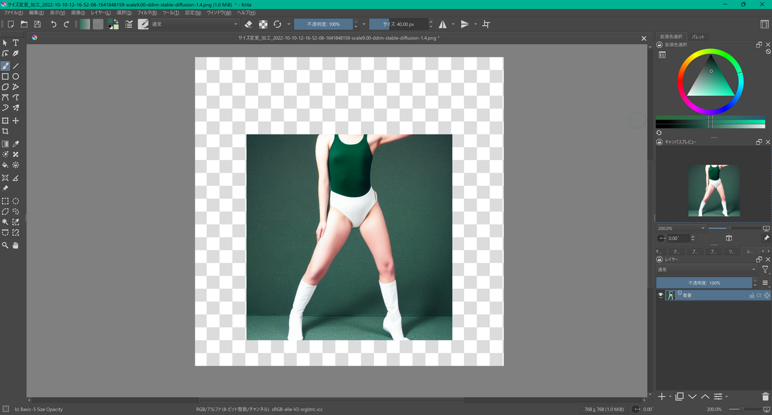Click the brush 不透明度: 100% slider in toolbar
Screen dimensions: 772x415
tap(323, 24)
